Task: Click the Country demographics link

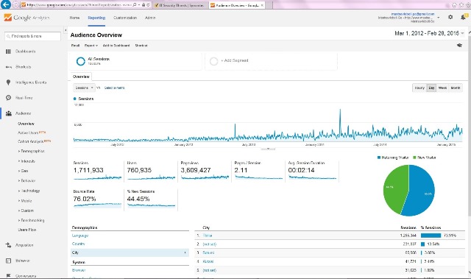Action: (x=79, y=244)
